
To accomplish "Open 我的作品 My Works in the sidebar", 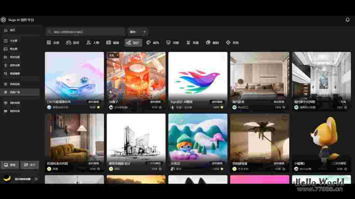I will coord(20,111).
